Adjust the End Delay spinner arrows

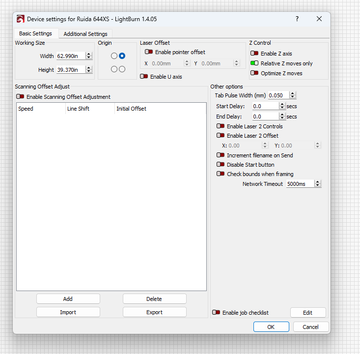pos(282,117)
